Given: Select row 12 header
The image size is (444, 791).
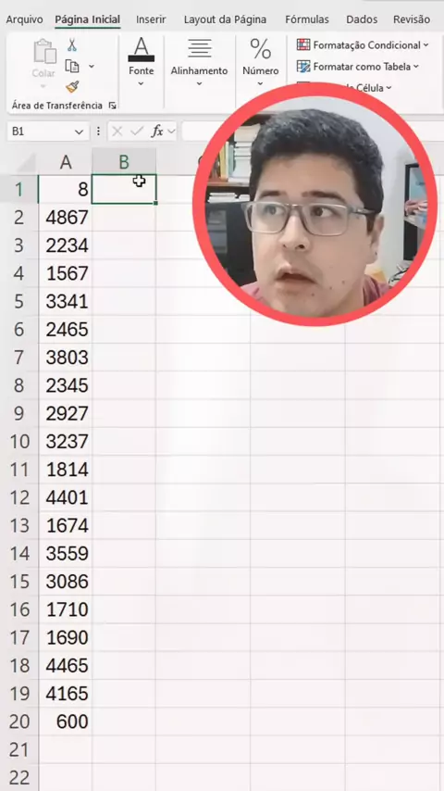Looking at the screenshot, I should (x=19, y=498).
